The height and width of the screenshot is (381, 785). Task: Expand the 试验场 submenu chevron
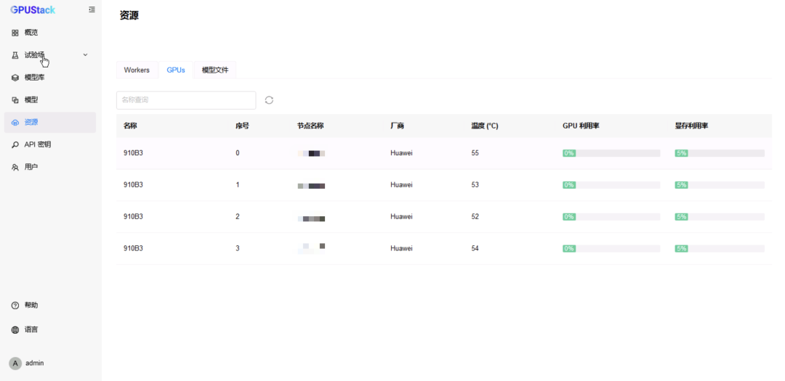86,55
